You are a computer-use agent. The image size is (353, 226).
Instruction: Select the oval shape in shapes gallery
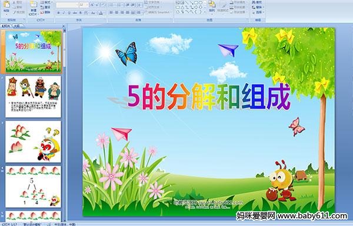[201, 3]
